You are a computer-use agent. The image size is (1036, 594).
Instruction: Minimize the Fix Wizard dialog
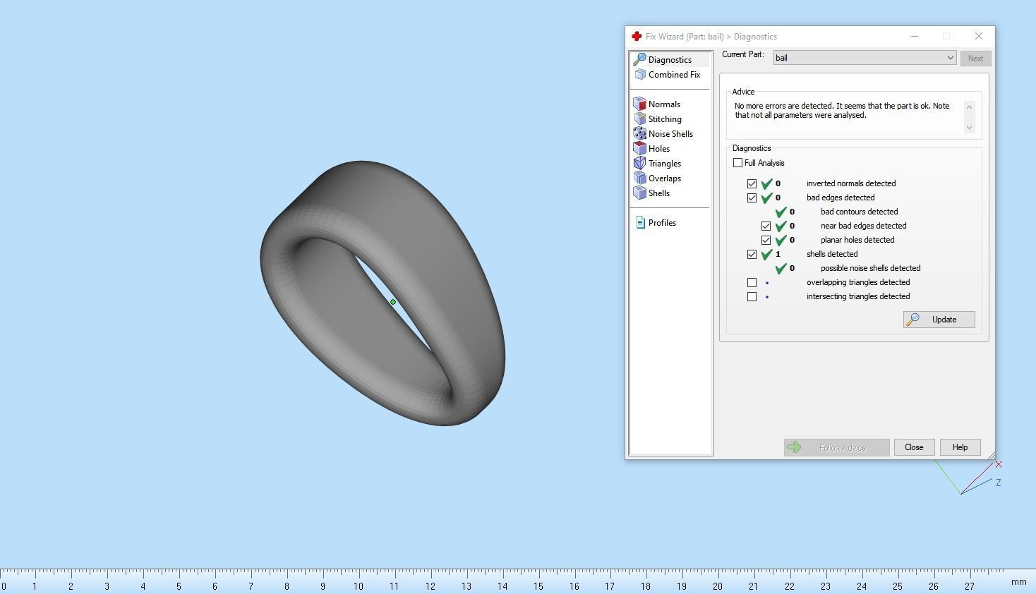(915, 36)
